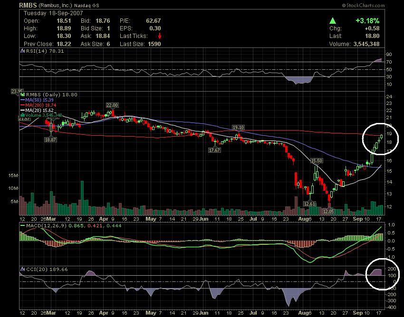404x317 pixels.
Task: Click the P/E value 62.67
Action: pyautogui.click(x=154, y=21)
